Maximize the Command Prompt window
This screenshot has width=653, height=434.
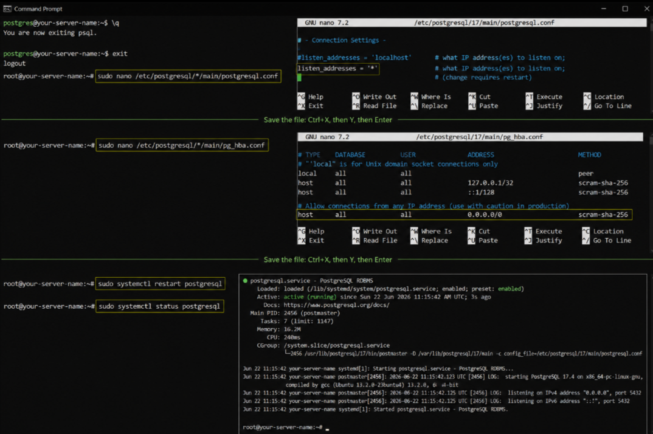pyautogui.click(x=625, y=9)
